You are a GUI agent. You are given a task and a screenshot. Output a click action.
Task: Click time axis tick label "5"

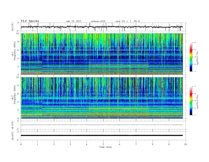point(103,144)
